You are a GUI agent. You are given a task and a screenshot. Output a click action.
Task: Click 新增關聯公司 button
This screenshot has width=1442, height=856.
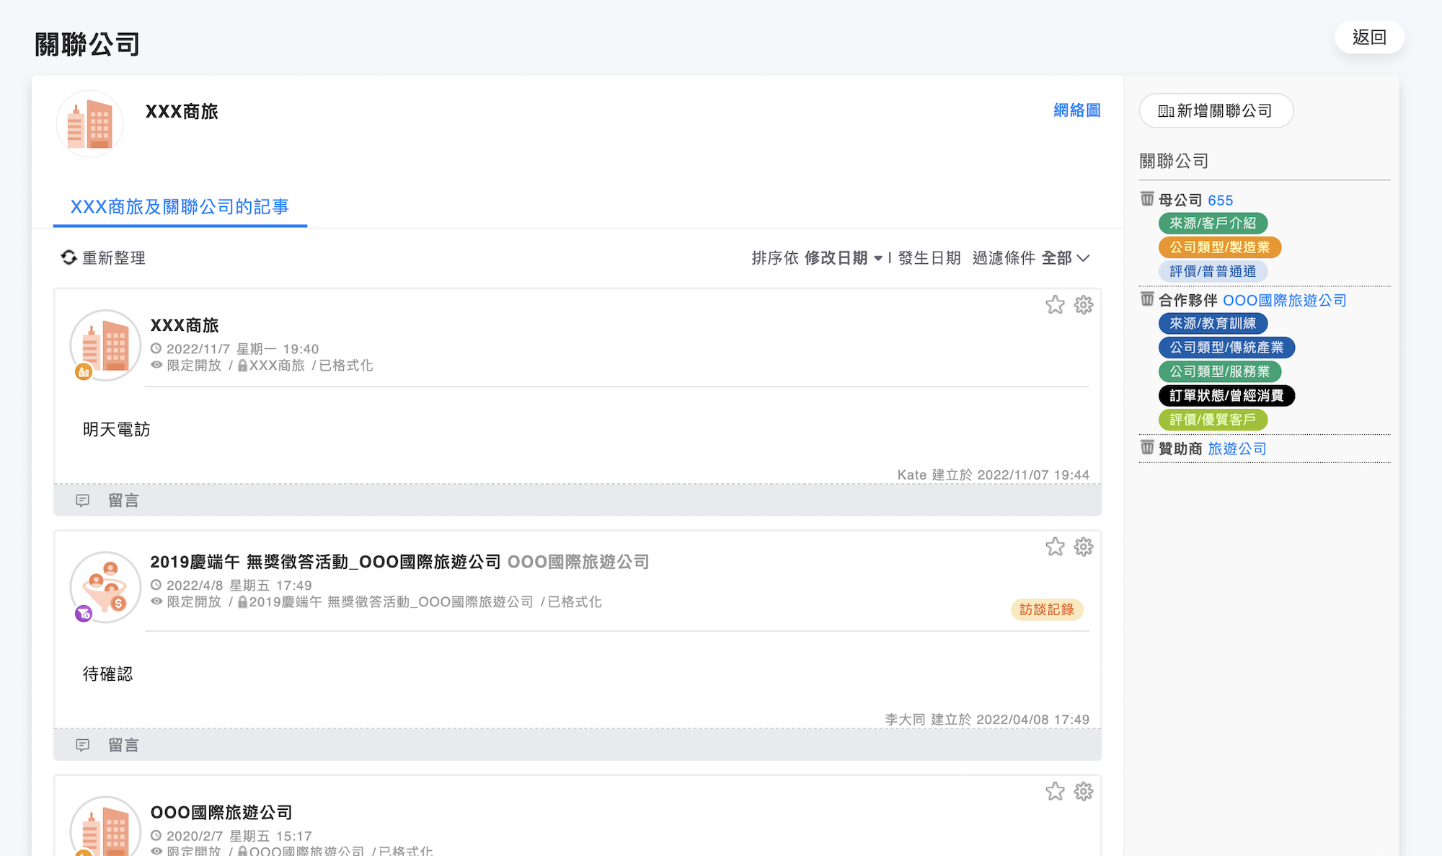[x=1216, y=111]
